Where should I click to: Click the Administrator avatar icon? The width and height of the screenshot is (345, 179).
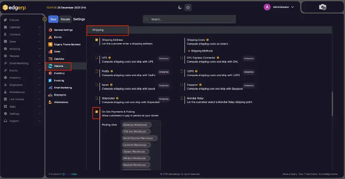point(267,7)
